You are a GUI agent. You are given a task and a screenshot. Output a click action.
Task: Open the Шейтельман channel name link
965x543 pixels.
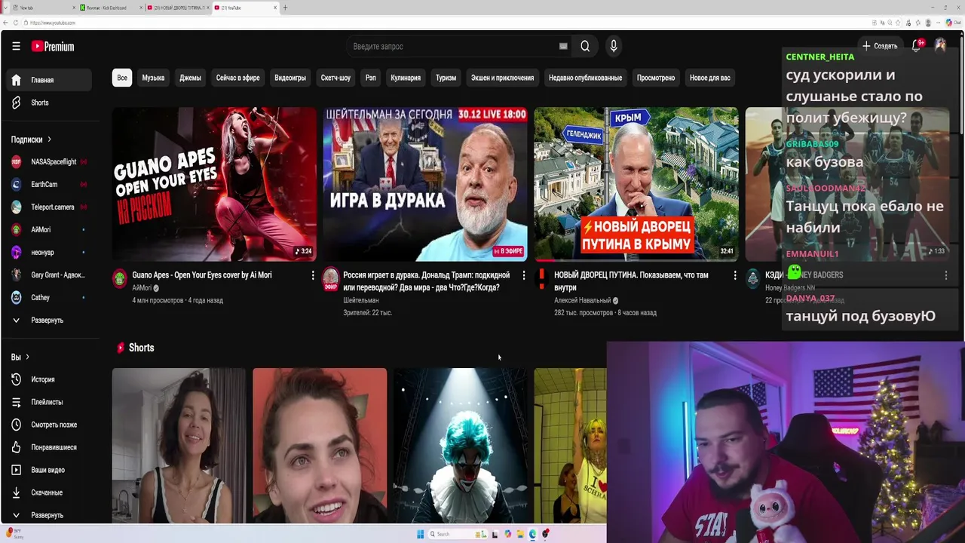pos(360,300)
